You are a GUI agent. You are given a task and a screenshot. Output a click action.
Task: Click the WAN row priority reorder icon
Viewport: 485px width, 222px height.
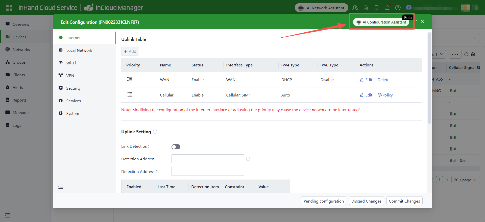coord(130,79)
